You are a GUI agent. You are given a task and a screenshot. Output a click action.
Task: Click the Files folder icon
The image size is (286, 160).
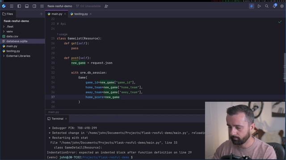4,14
